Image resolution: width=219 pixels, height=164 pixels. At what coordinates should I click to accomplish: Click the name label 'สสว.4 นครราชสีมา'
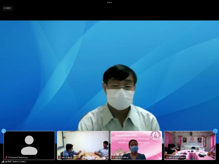(177, 157)
